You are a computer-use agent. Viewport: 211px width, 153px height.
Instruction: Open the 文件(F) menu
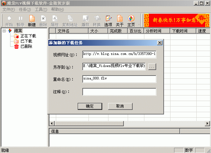click(8, 9)
